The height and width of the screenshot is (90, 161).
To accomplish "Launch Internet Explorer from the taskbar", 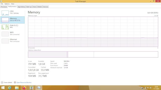I will pyautogui.click(x=10, y=88).
